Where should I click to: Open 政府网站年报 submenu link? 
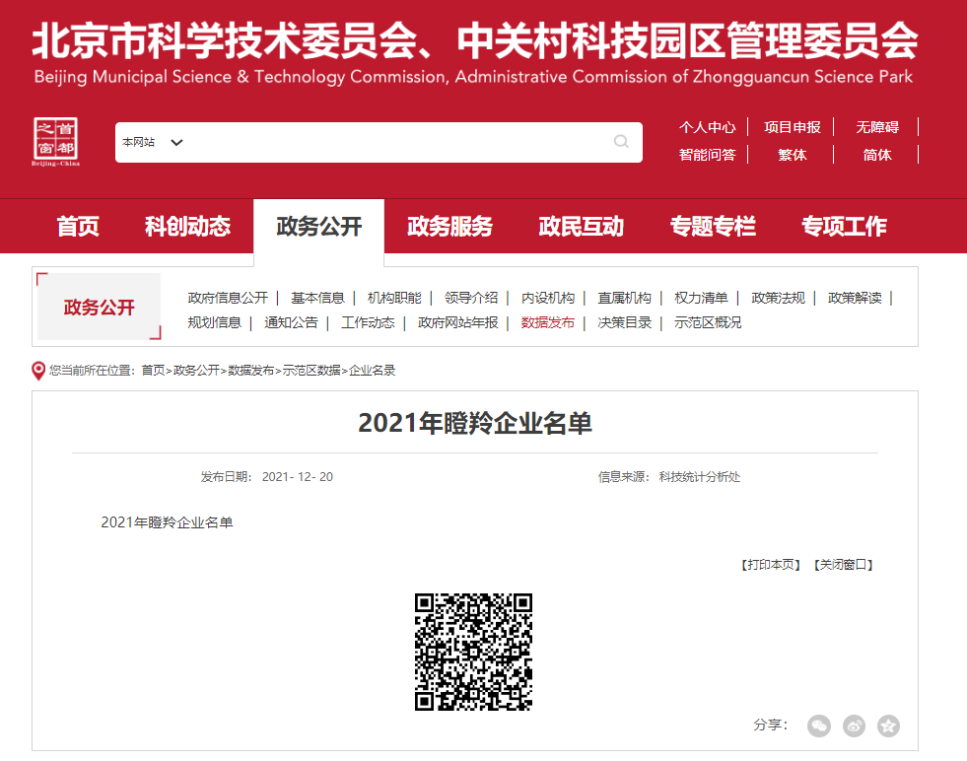click(x=457, y=322)
